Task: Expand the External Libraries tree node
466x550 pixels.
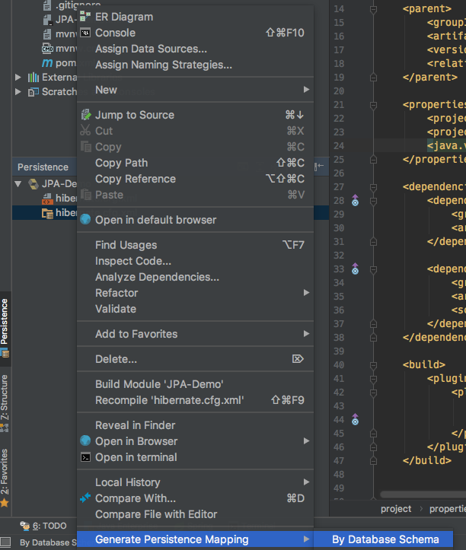Action: pos(19,77)
